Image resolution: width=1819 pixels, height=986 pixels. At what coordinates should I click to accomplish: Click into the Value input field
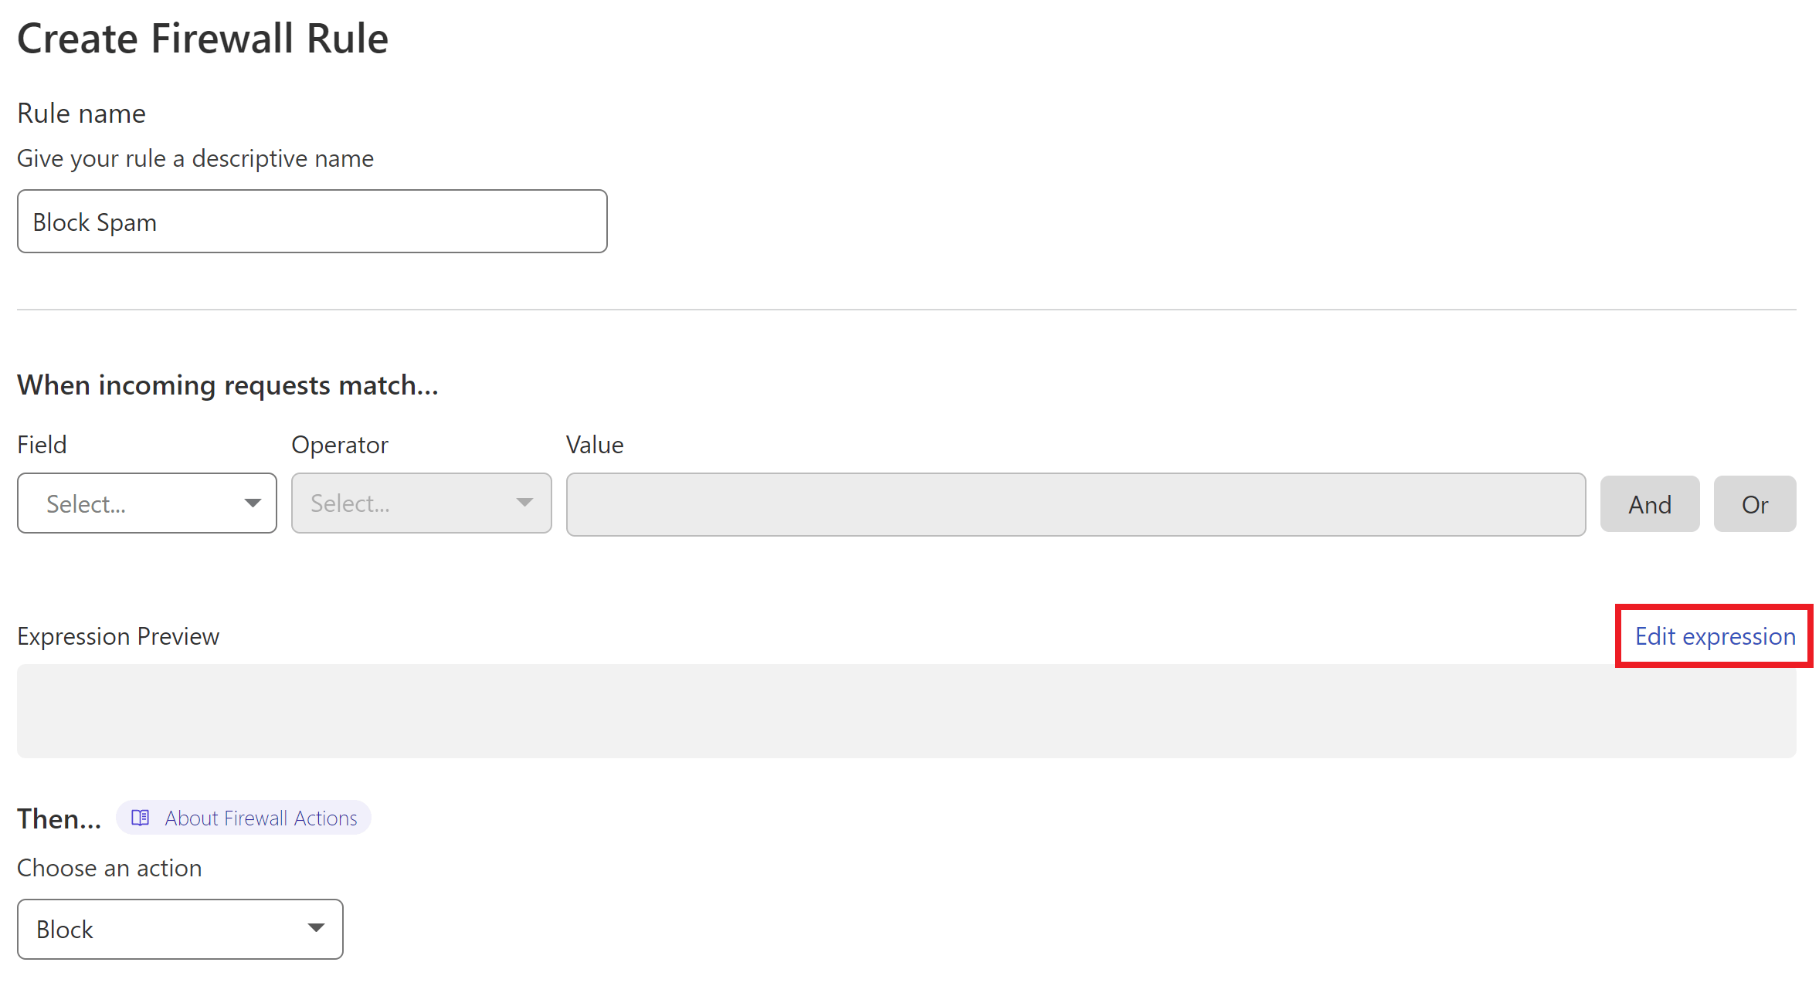[1076, 504]
